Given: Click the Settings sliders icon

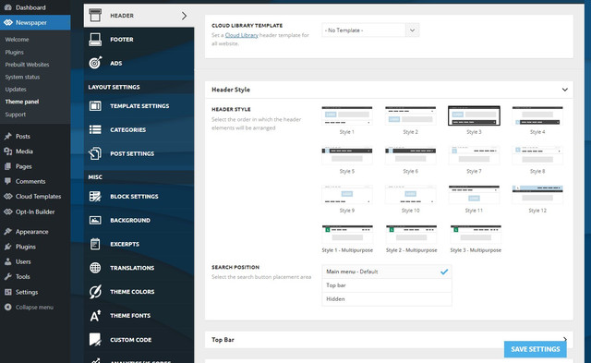Looking at the screenshot, I should (8, 292).
